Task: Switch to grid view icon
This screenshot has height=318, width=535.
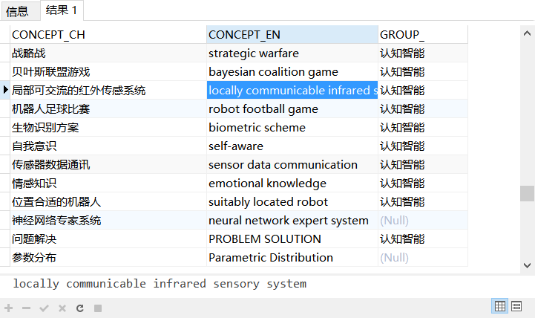Action: click(x=500, y=306)
